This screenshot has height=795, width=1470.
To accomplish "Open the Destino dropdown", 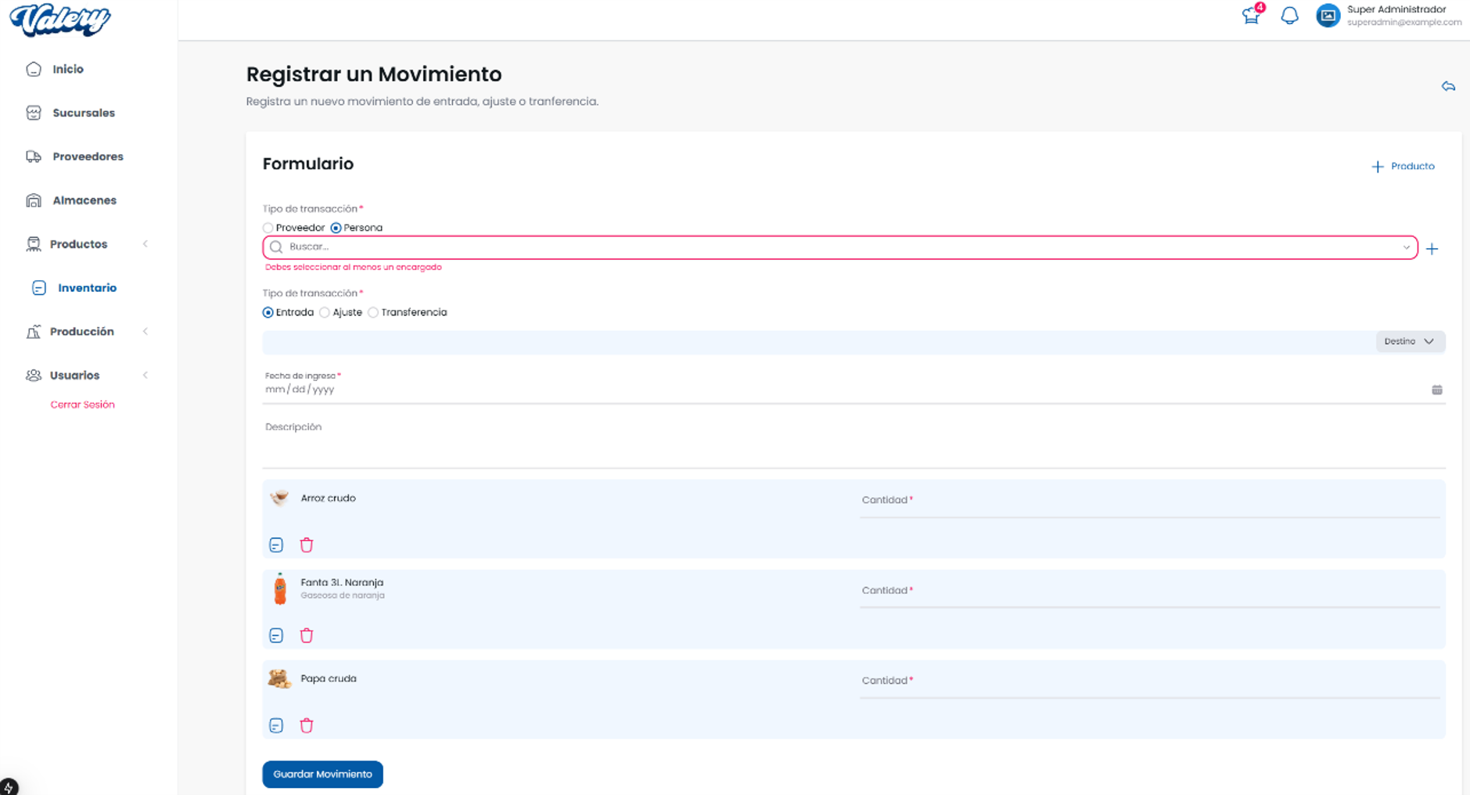I will (1410, 341).
